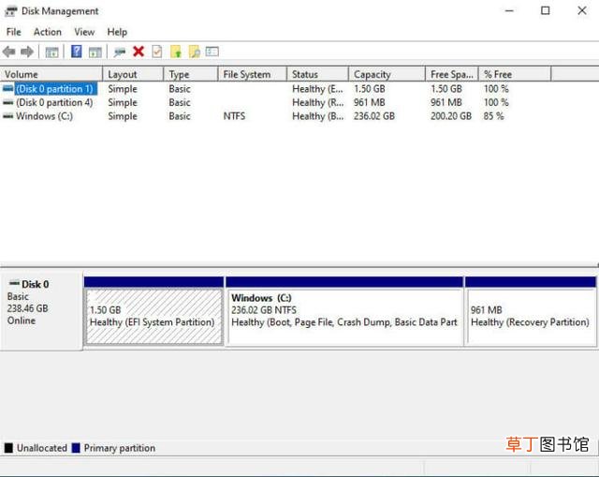Click the 85 % free cell

[x=494, y=116]
